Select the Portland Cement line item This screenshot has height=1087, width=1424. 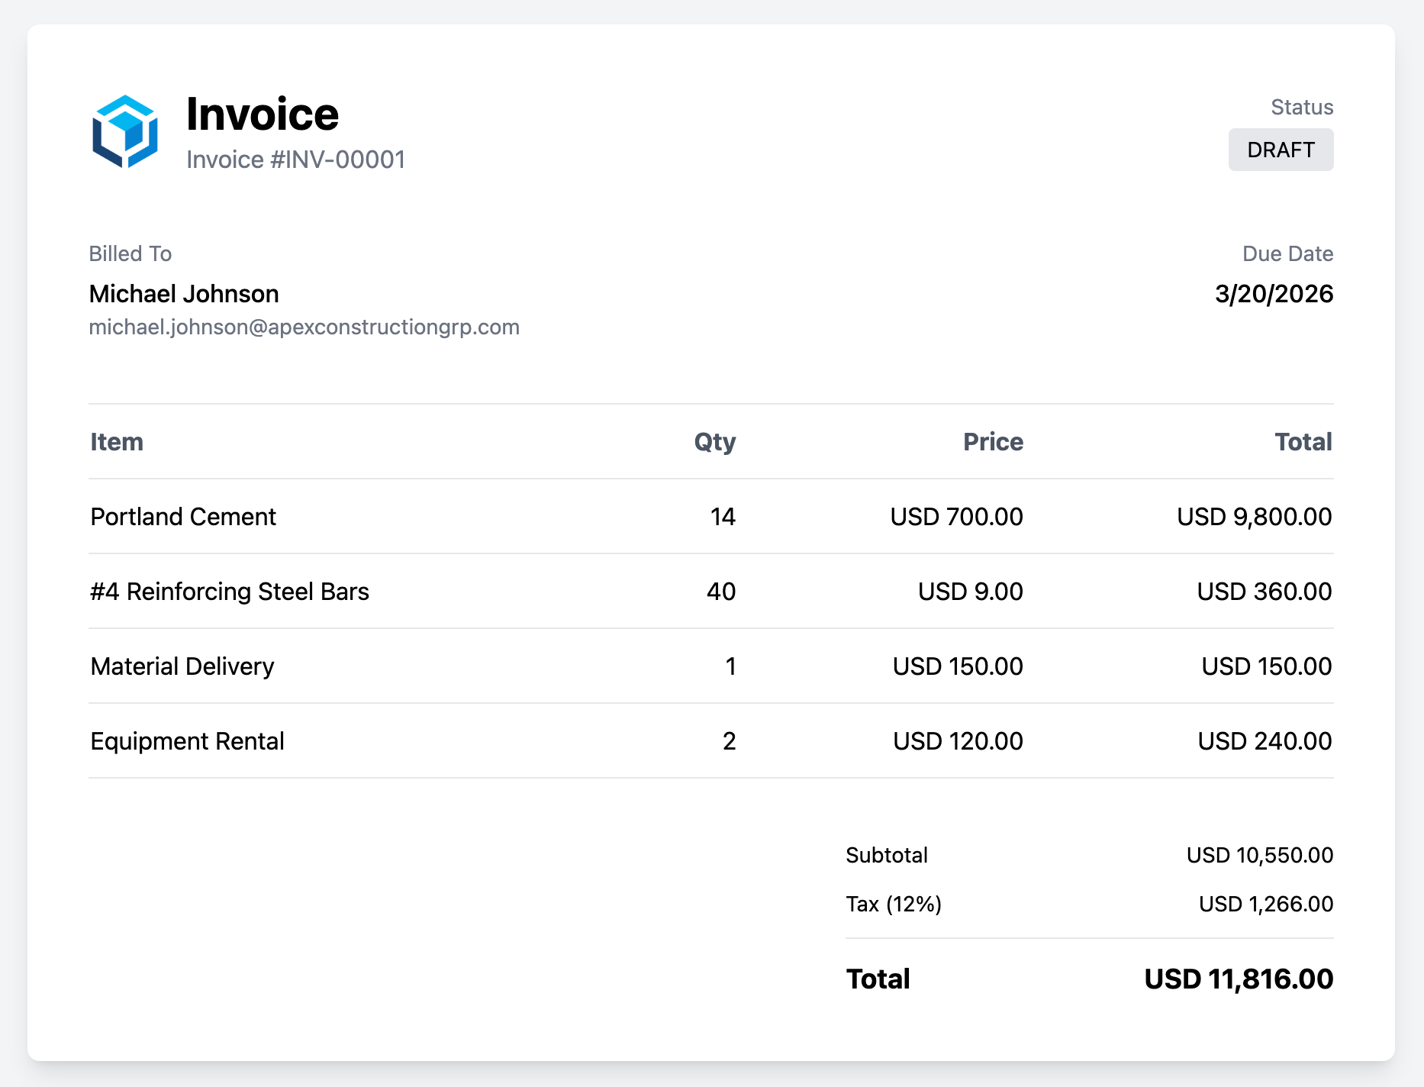[183, 516]
